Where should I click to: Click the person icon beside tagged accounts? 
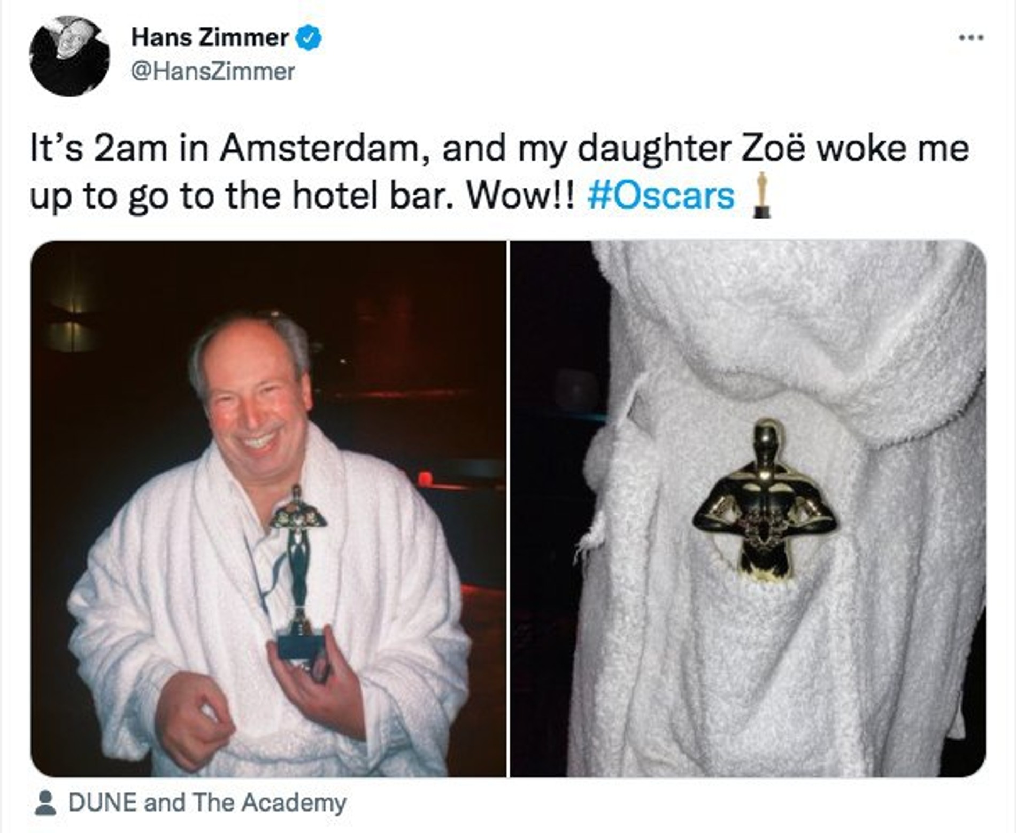click(x=45, y=803)
